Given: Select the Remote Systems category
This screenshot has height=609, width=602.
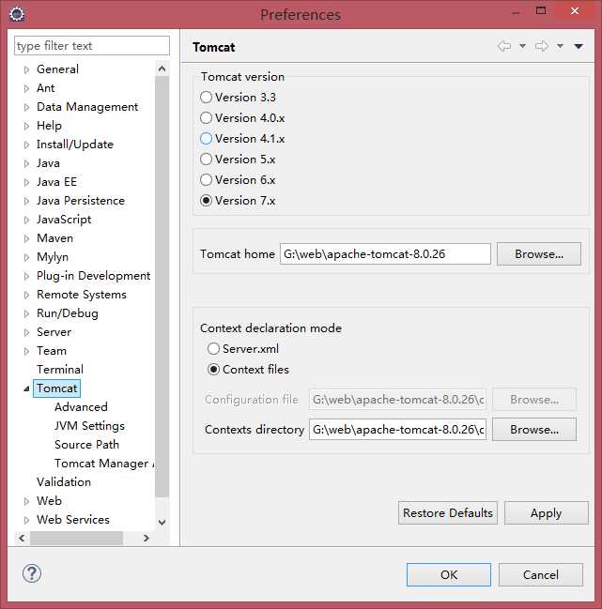Looking at the screenshot, I should click(82, 295).
